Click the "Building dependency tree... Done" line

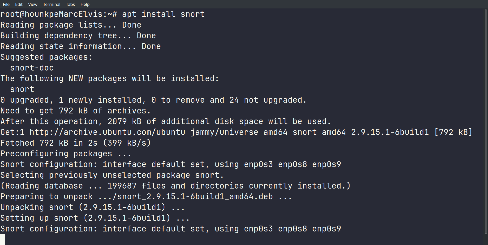point(78,36)
